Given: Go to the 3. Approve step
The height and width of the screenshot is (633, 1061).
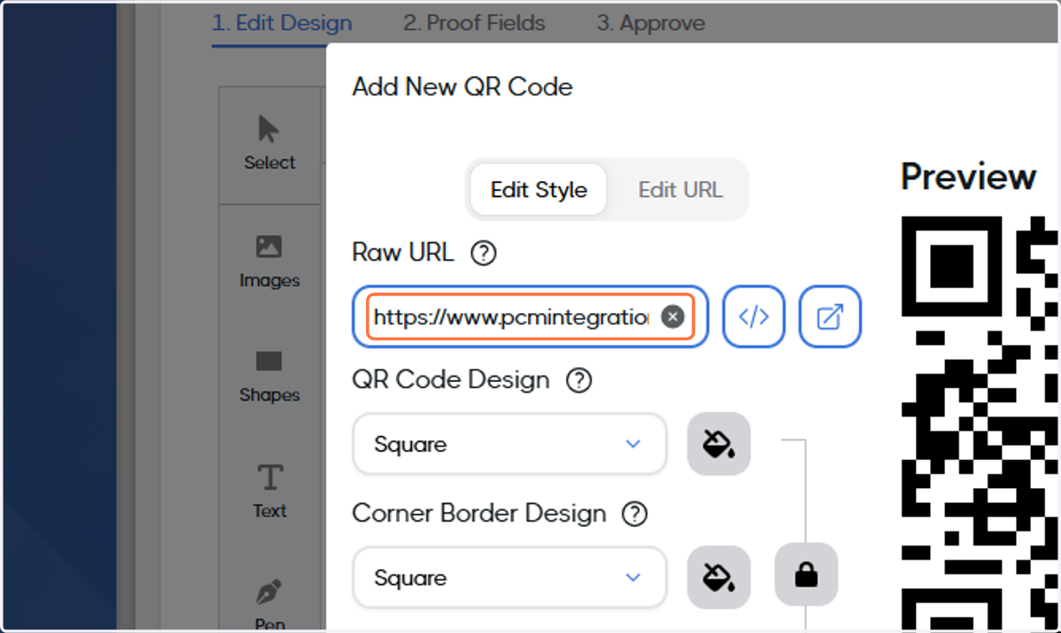Looking at the screenshot, I should [651, 24].
